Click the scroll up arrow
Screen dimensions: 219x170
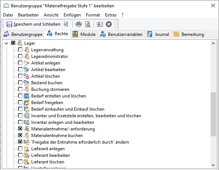click(213, 43)
